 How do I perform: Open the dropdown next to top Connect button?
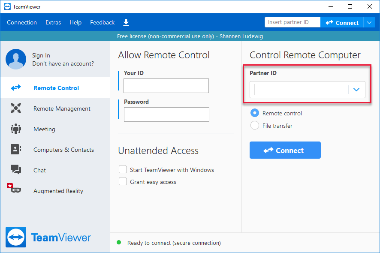tap(369, 23)
